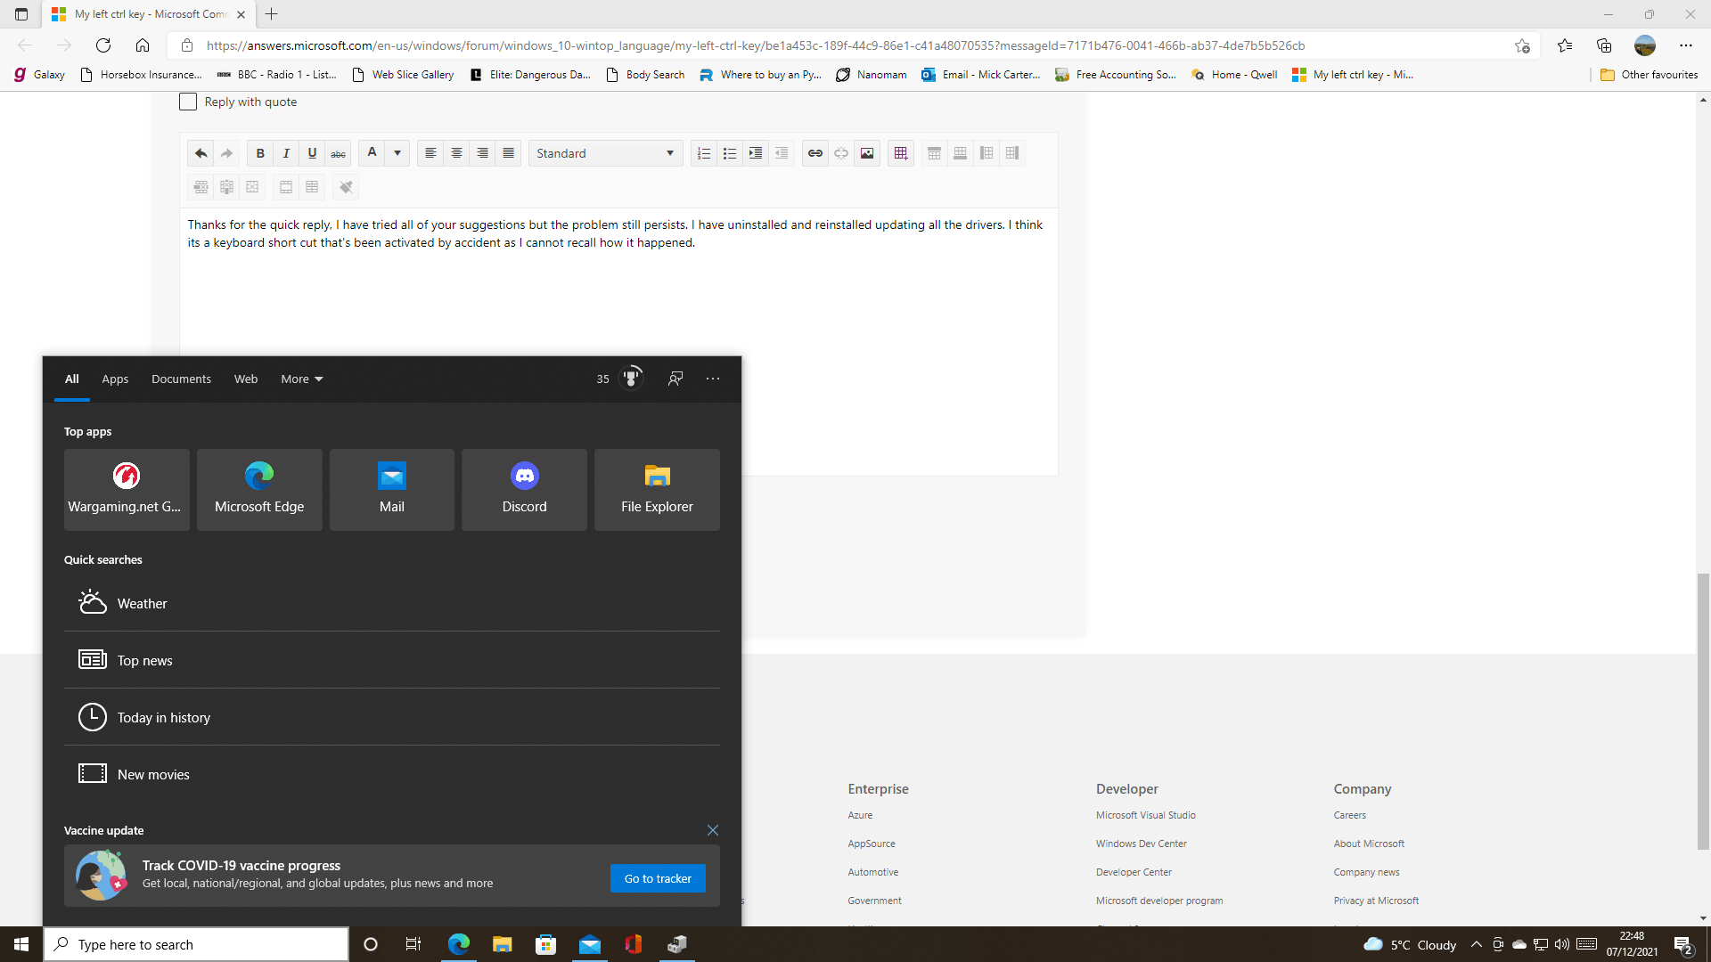Viewport: 1711px width, 962px height.
Task: Toggle italic formatting in the reply editor
Action: pyautogui.click(x=286, y=153)
